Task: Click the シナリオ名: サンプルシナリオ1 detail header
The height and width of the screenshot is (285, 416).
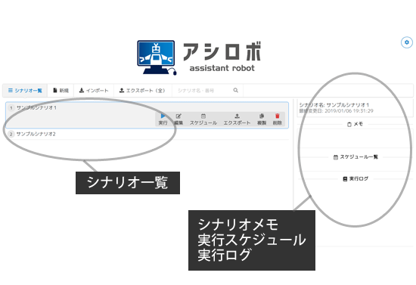Action: coord(334,105)
